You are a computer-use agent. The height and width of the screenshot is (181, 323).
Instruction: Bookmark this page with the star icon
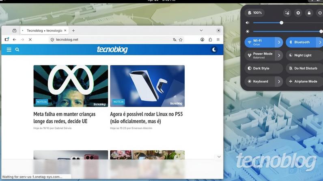(x=181, y=40)
